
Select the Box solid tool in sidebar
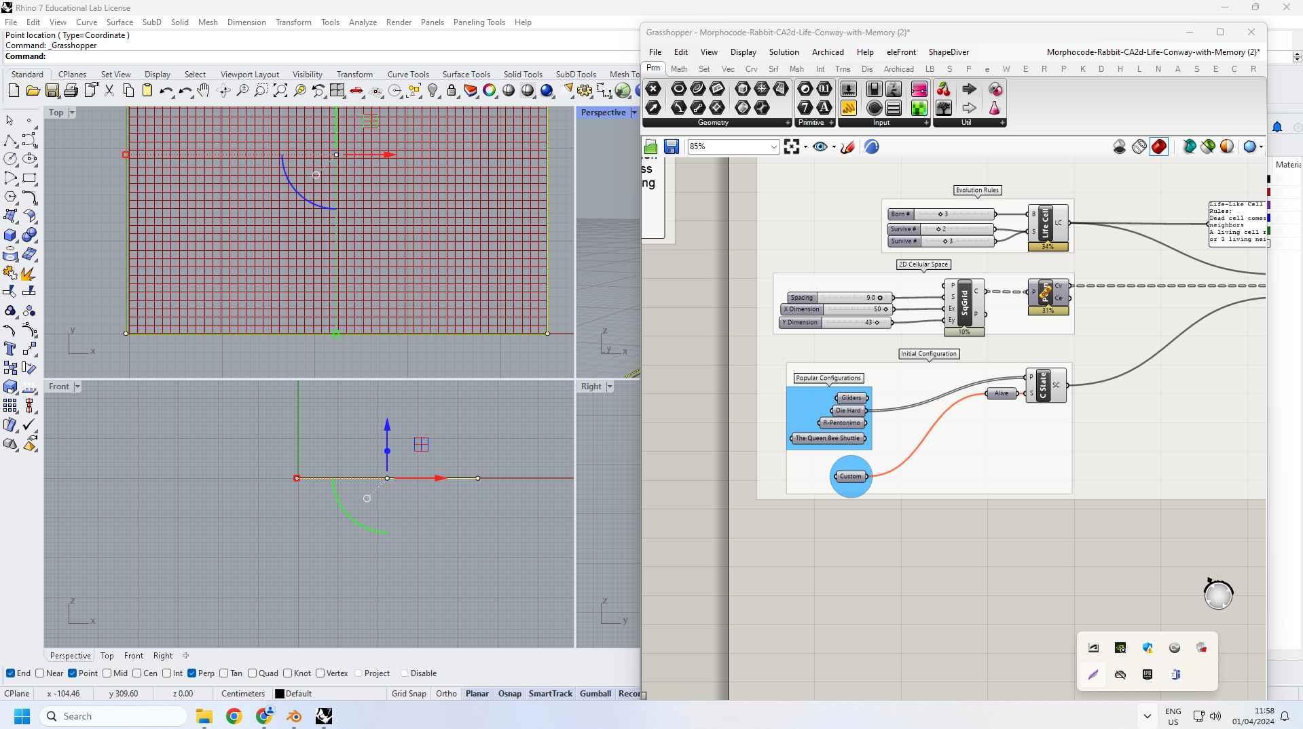click(10, 235)
